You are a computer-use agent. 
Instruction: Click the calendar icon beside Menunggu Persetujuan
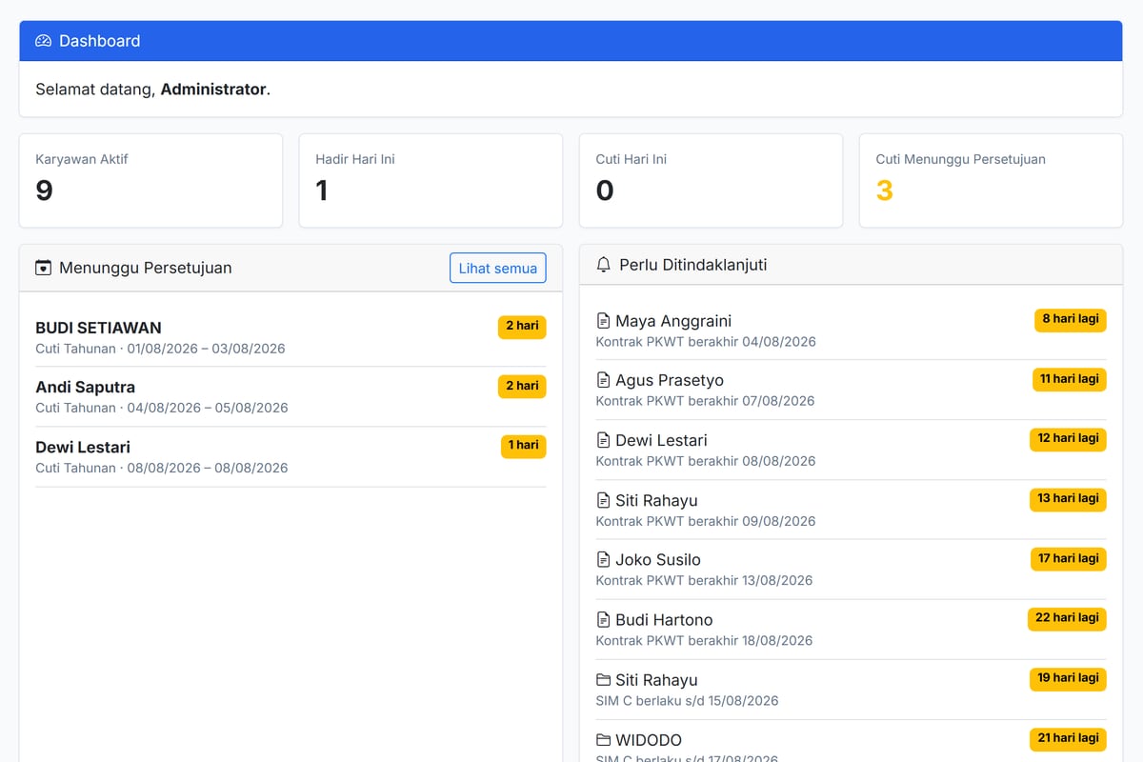[43, 268]
